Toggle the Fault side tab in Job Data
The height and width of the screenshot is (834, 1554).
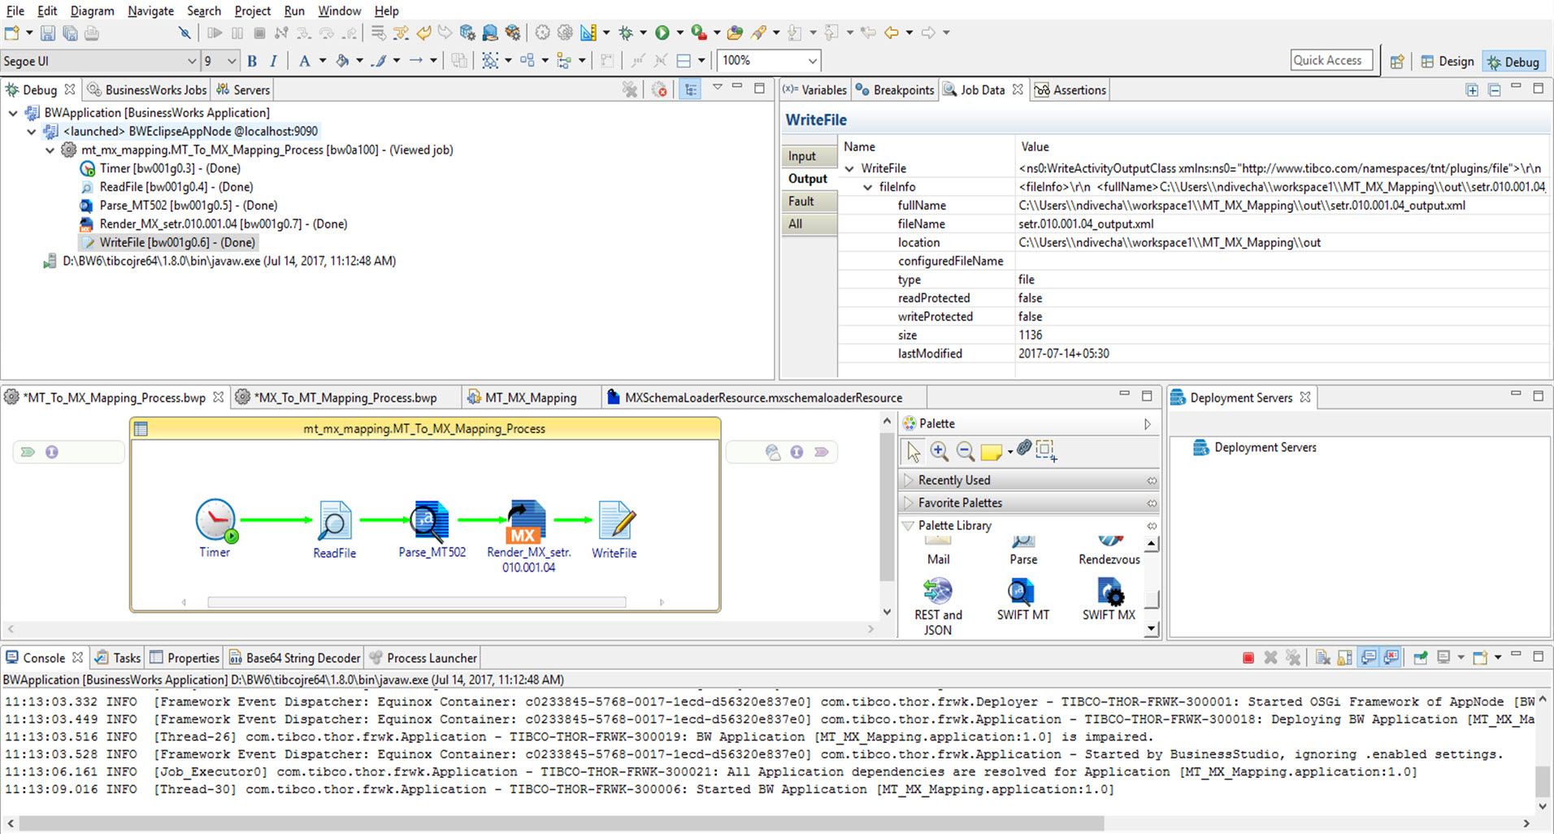pyautogui.click(x=809, y=201)
